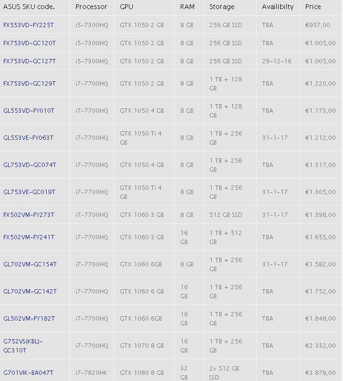Click the €3.879,00 price cell
The height and width of the screenshot is (381, 343).
[x=321, y=373]
